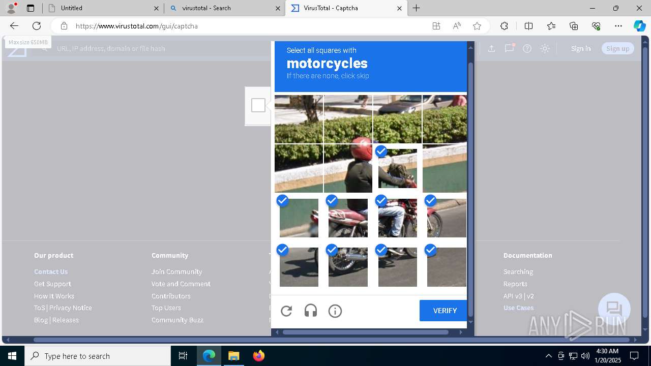
Task: Open the Searching documentation link
Action: coord(518,271)
